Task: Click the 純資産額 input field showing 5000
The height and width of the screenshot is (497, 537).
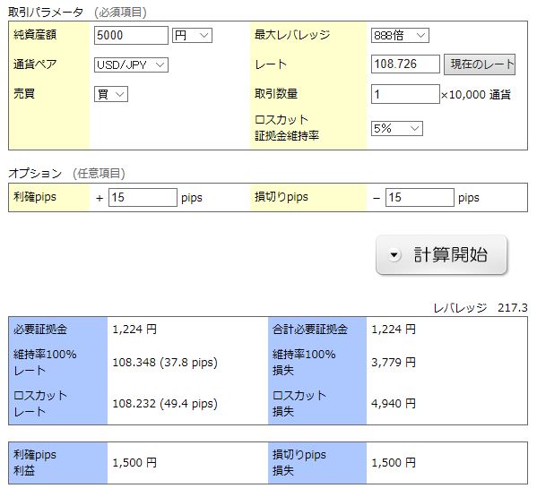Action: 131,35
